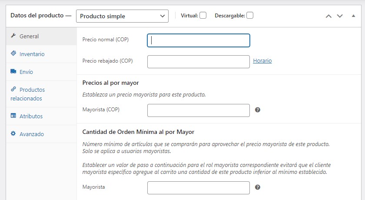This screenshot has width=365, height=200.
Task: Move panel down with the down arrow
Action: tap(340, 16)
